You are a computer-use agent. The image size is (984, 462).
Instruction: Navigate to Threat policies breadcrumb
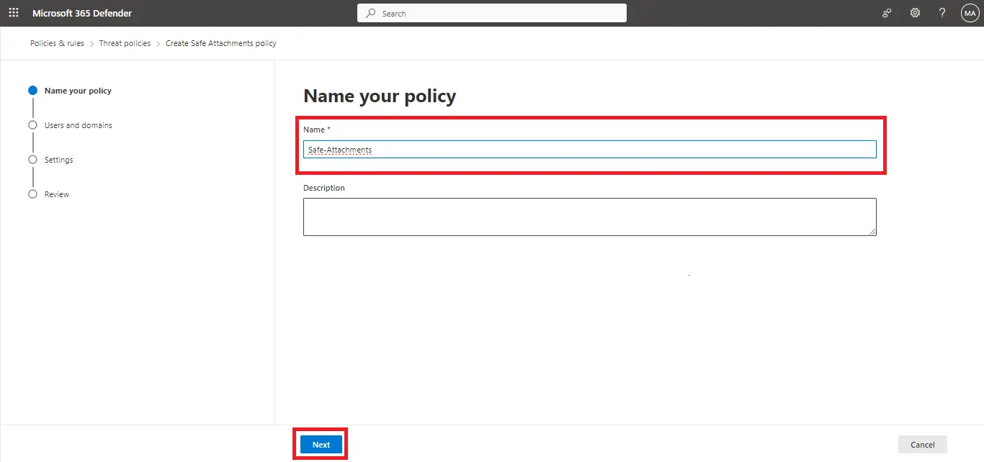[x=125, y=43]
